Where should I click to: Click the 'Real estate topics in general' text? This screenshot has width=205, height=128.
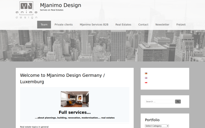[x=34, y=127]
